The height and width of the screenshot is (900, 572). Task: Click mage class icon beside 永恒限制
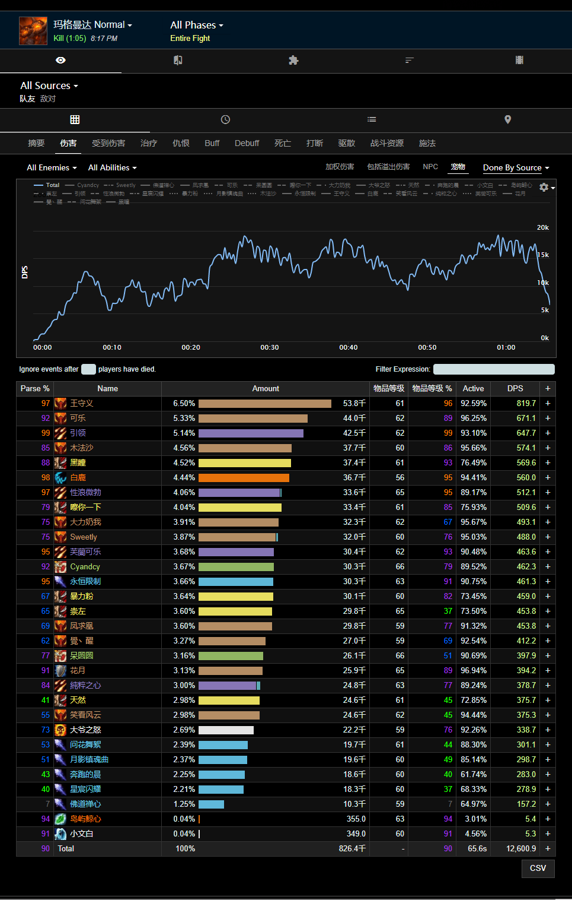pyautogui.click(x=60, y=581)
